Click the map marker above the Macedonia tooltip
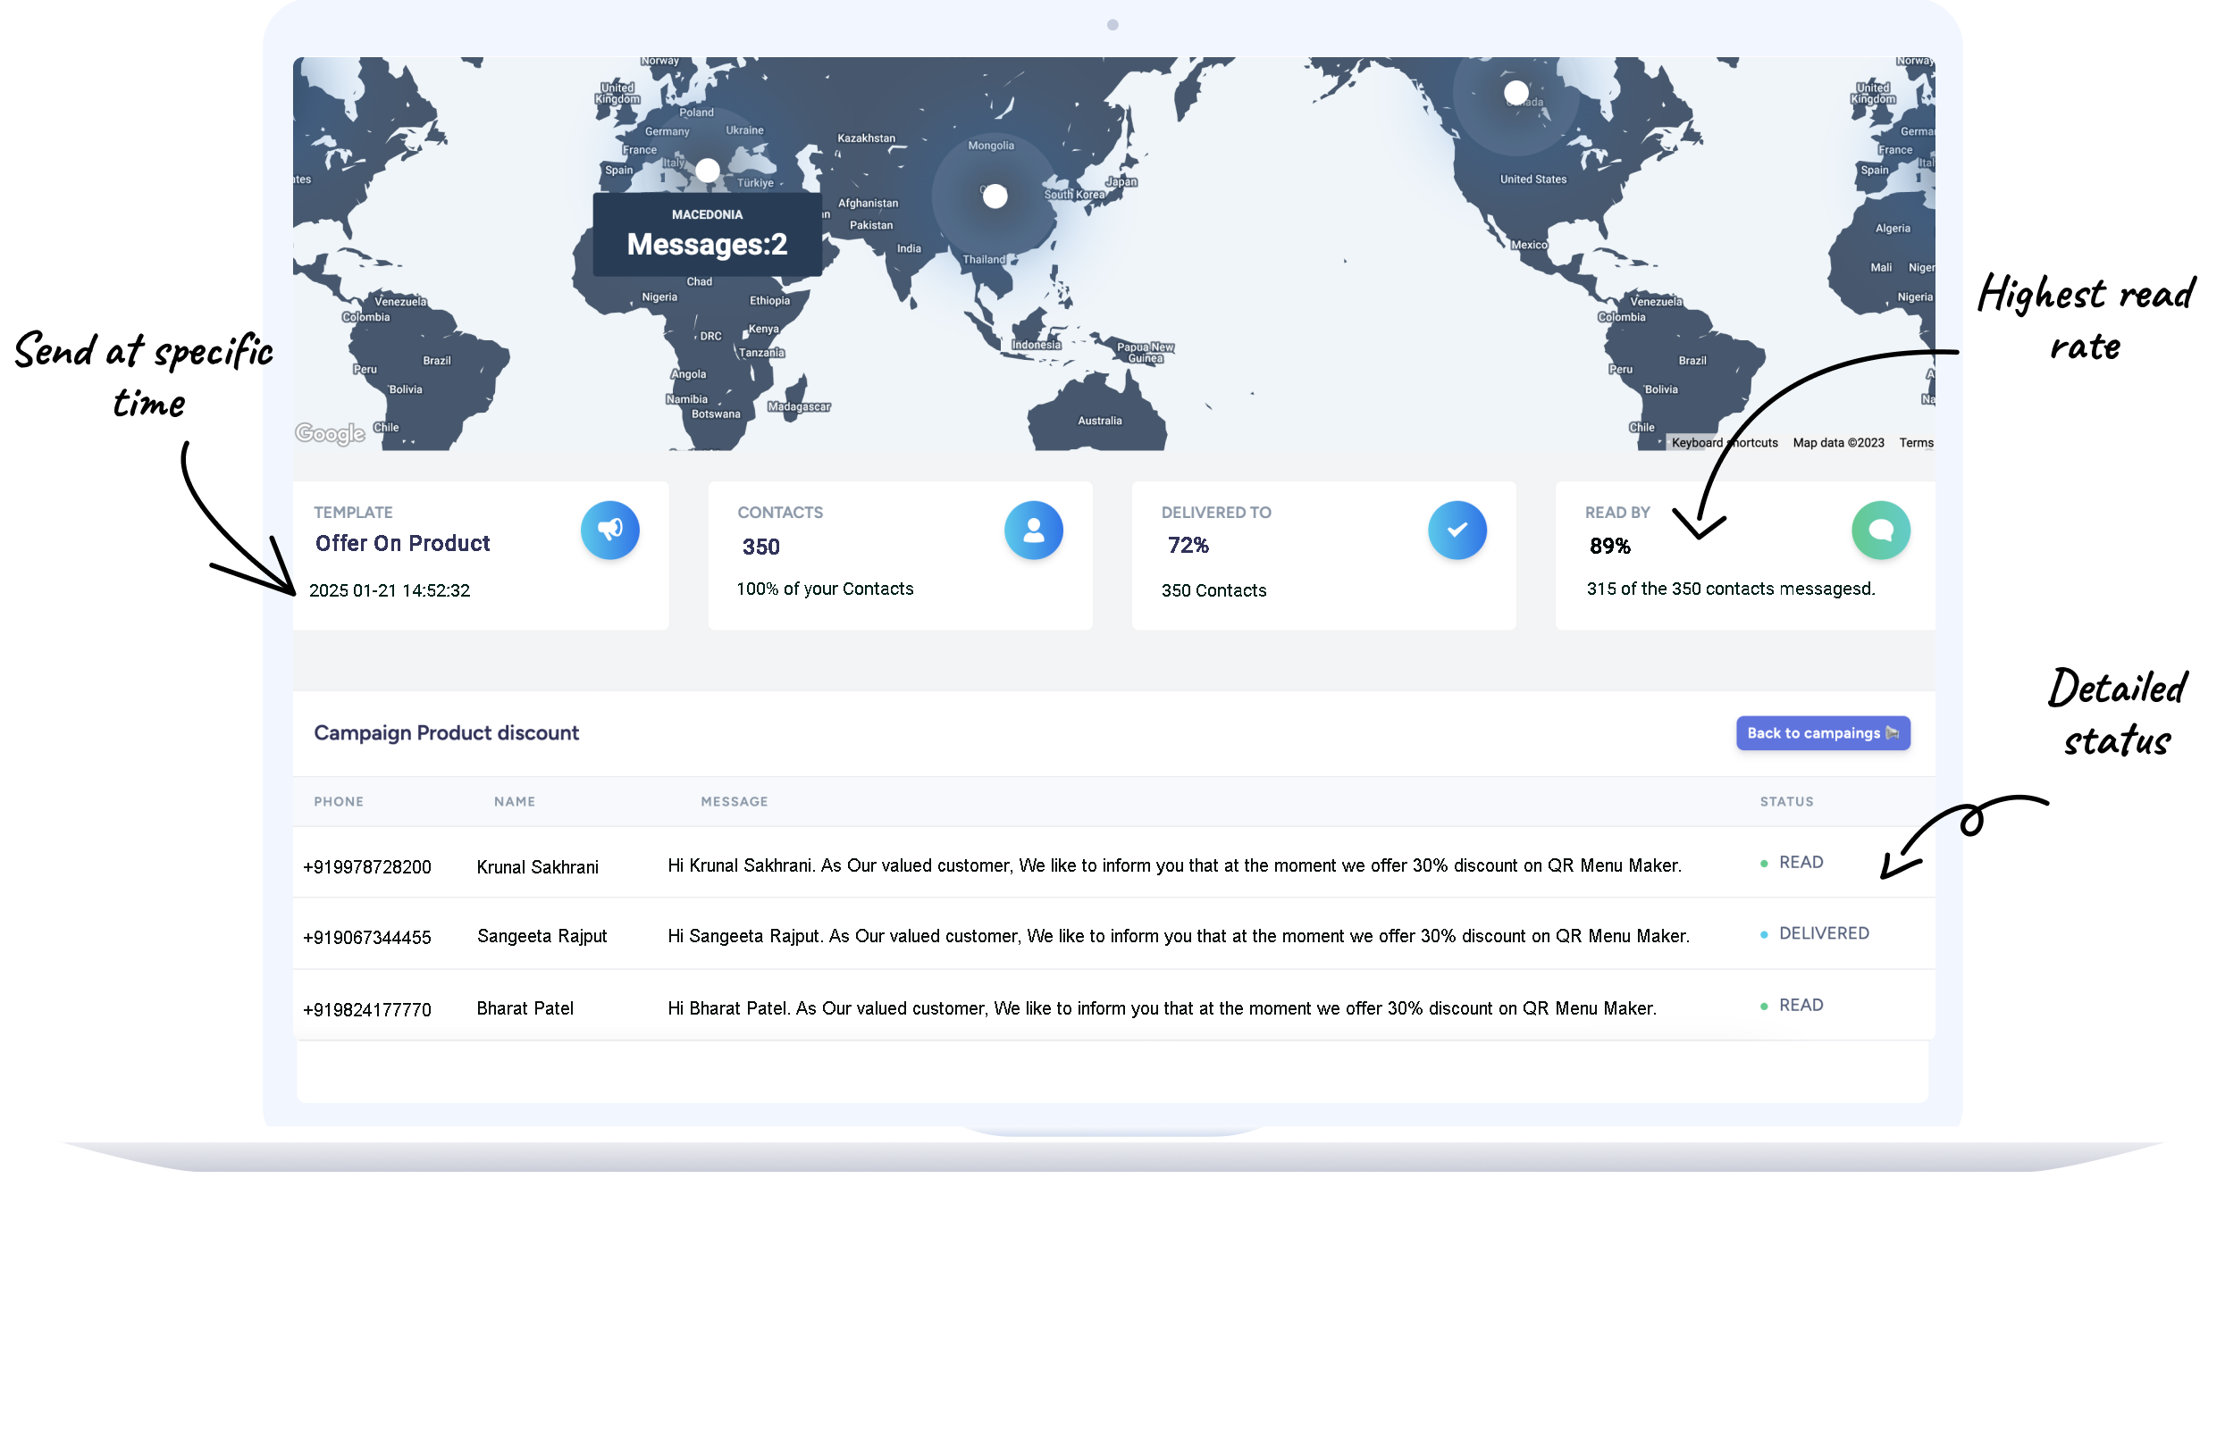This screenshot has width=2225, height=1429. pos(707,170)
